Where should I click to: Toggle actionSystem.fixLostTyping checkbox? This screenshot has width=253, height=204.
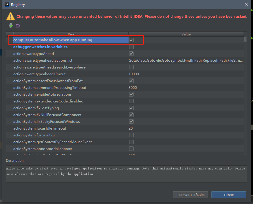pyautogui.click(x=131, y=108)
